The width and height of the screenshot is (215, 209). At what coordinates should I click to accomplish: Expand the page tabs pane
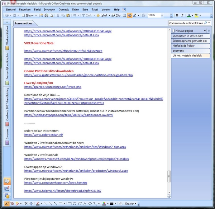point(209,31)
